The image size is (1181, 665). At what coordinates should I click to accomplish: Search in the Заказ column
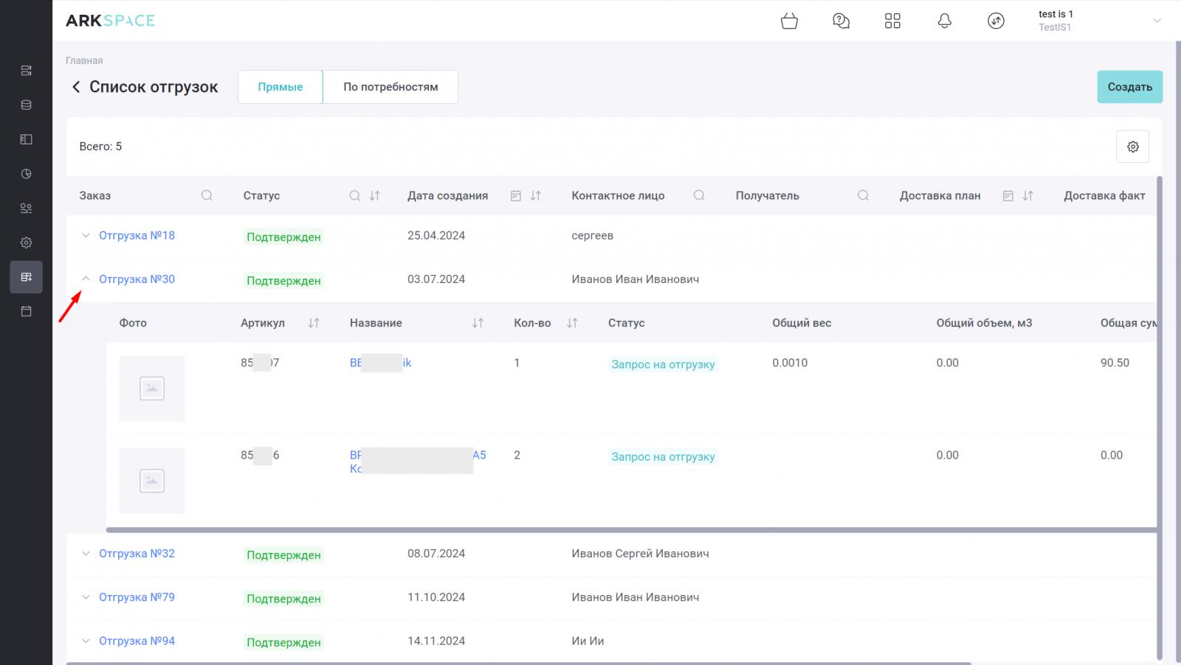coord(207,195)
